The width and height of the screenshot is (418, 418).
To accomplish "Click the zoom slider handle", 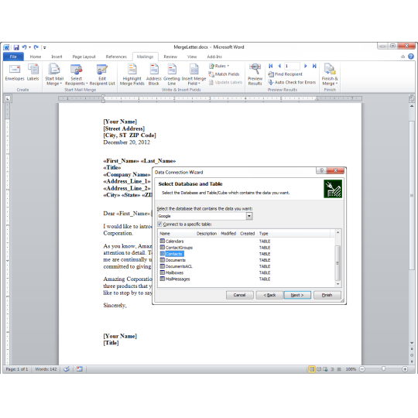I will [x=383, y=369].
